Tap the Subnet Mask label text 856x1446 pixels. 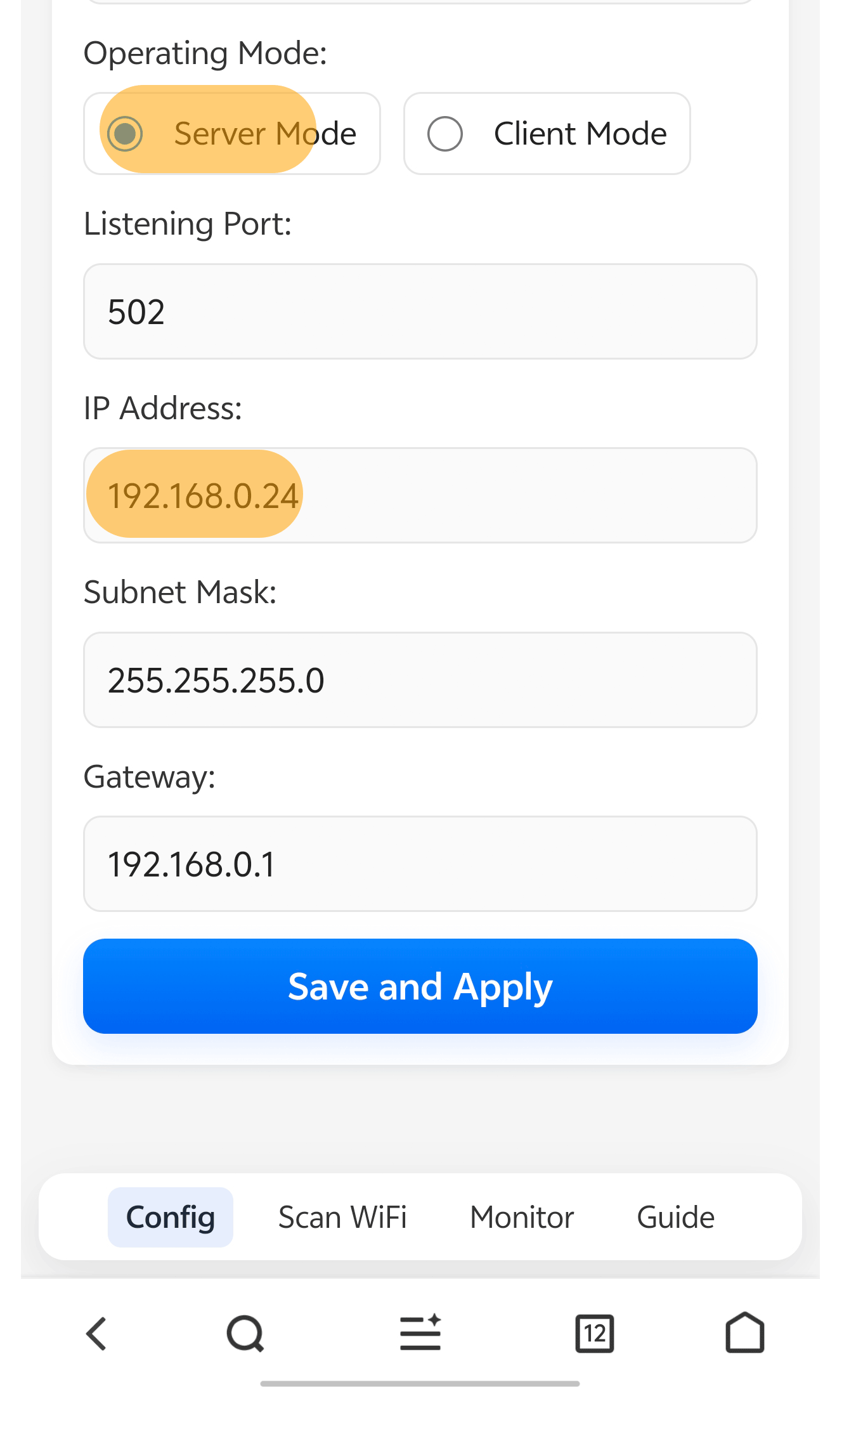tap(180, 592)
